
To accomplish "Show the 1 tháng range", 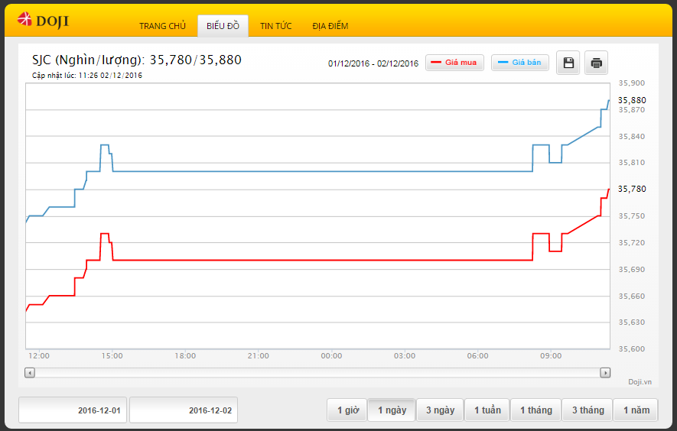I will click(x=535, y=410).
